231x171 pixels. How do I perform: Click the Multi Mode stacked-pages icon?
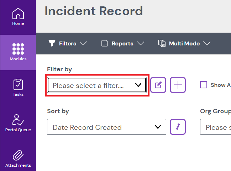click(162, 44)
